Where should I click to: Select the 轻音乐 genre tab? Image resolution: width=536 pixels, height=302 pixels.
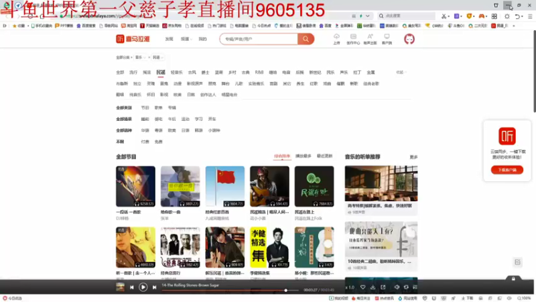click(x=176, y=72)
